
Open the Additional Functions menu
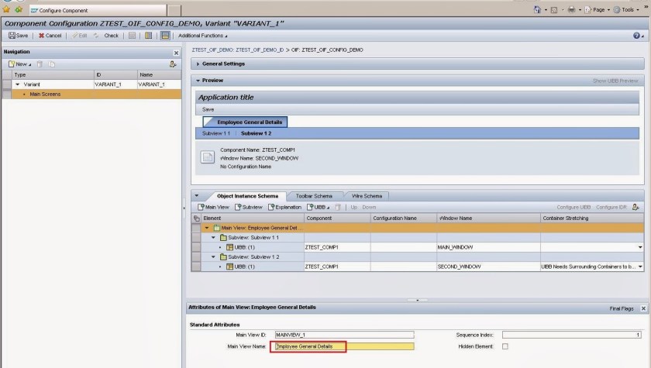pos(202,36)
